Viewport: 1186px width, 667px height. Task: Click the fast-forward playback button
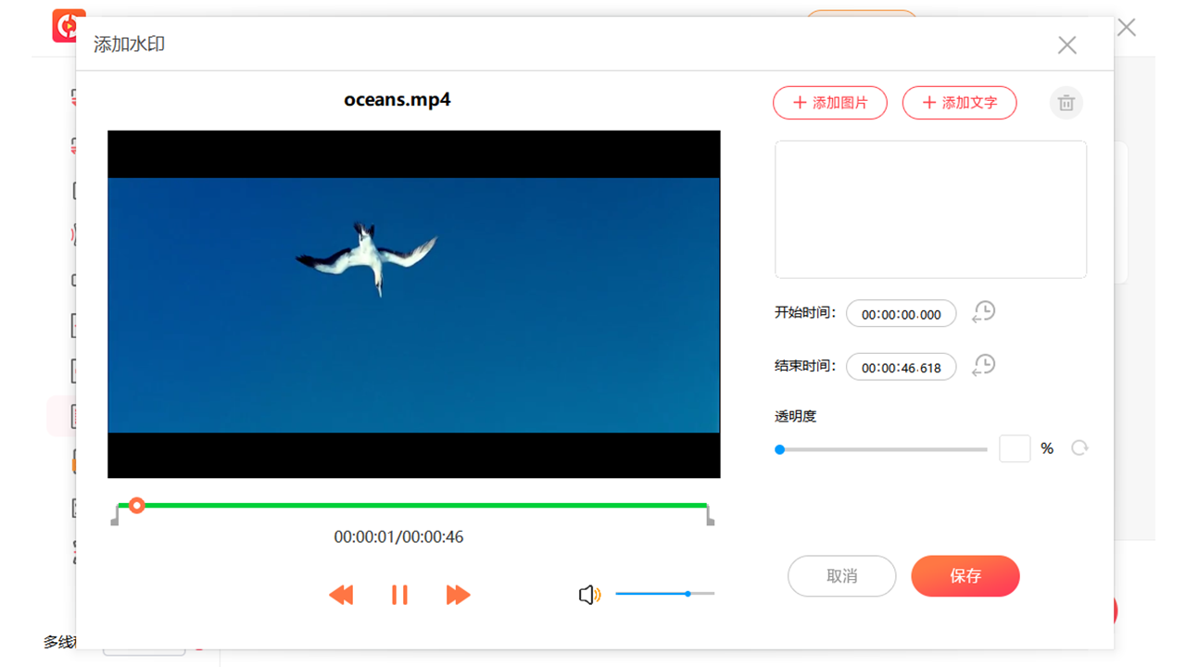point(458,595)
